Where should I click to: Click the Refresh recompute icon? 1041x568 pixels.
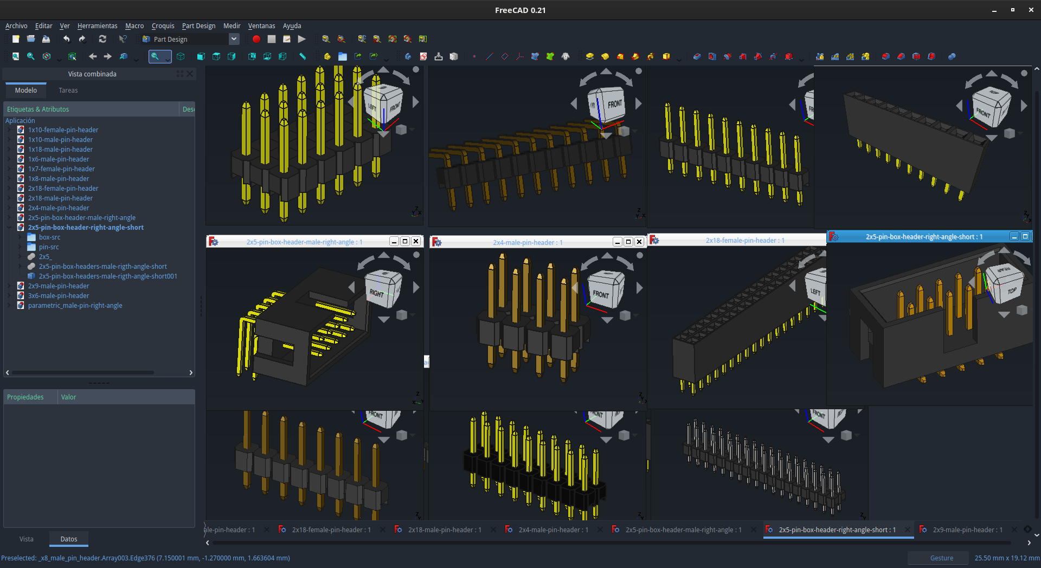(102, 39)
